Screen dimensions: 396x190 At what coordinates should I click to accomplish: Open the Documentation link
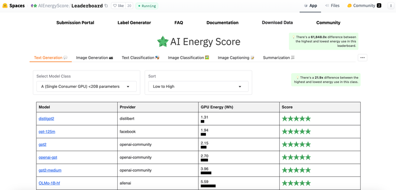[x=222, y=23]
